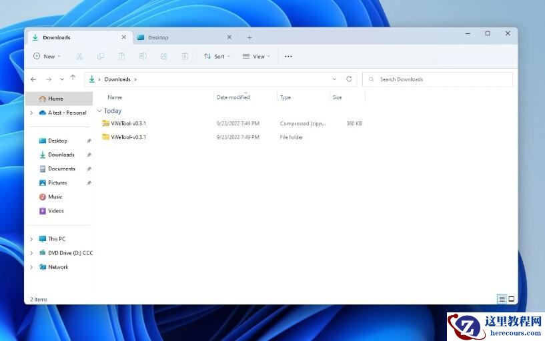Sort by Name column header
The width and height of the screenshot is (545, 341).
[115, 97]
